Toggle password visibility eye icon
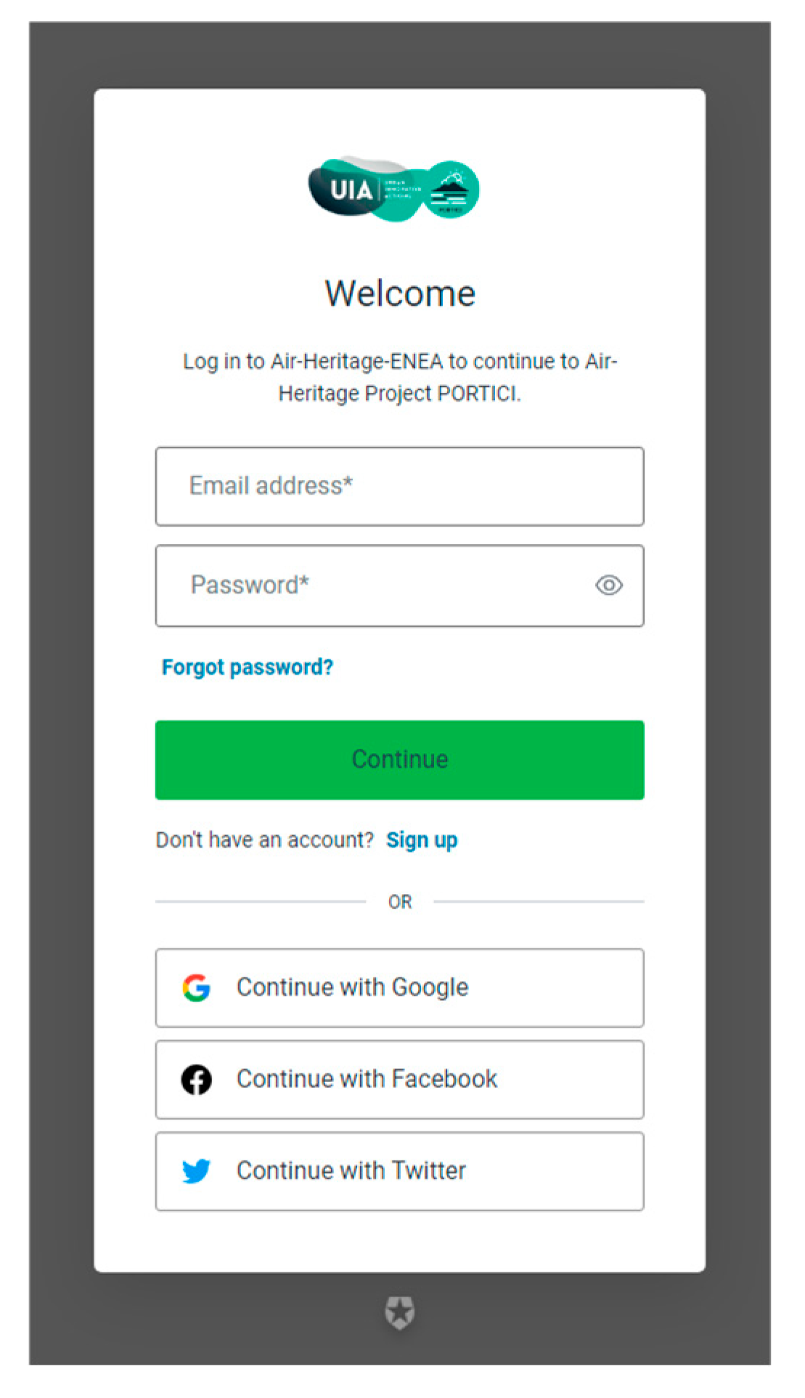Screen dimensions: 805x1398 coord(608,585)
